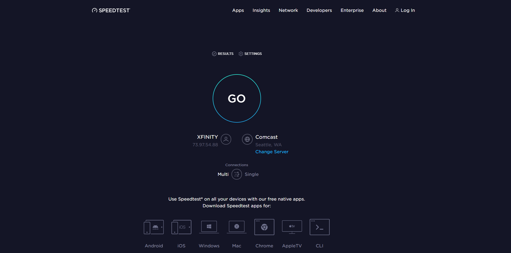Open the Developers menu

[x=319, y=10]
